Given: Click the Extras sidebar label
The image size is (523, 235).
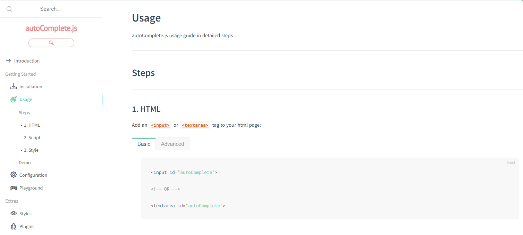Looking at the screenshot, I should point(12,201).
